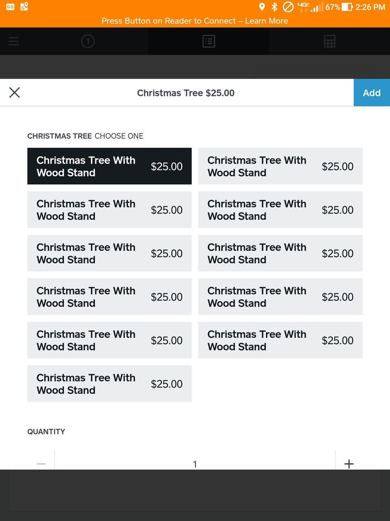Close the Christmas Tree item dialog
Image resolution: width=390 pixels, height=521 pixels.
(x=15, y=93)
